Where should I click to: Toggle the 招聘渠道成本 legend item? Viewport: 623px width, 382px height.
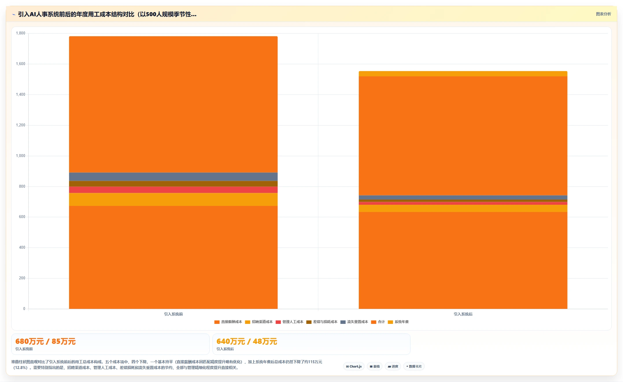coord(259,322)
